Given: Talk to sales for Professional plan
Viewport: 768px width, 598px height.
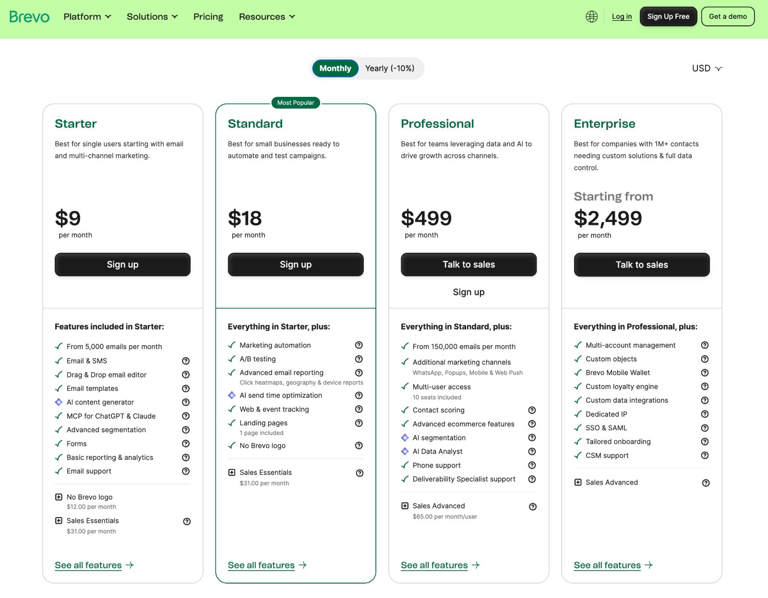Looking at the screenshot, I should click(x=468, y=265).
